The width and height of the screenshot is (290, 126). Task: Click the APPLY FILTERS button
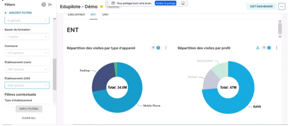pyautogui.click(x=29, y=109)
